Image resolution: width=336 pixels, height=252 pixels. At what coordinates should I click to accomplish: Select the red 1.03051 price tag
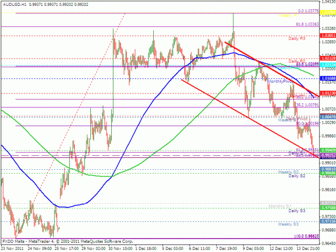[x=328, y=35]
